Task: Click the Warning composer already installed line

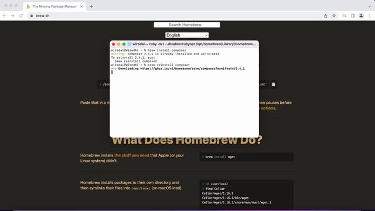Action: click(166, 54)
